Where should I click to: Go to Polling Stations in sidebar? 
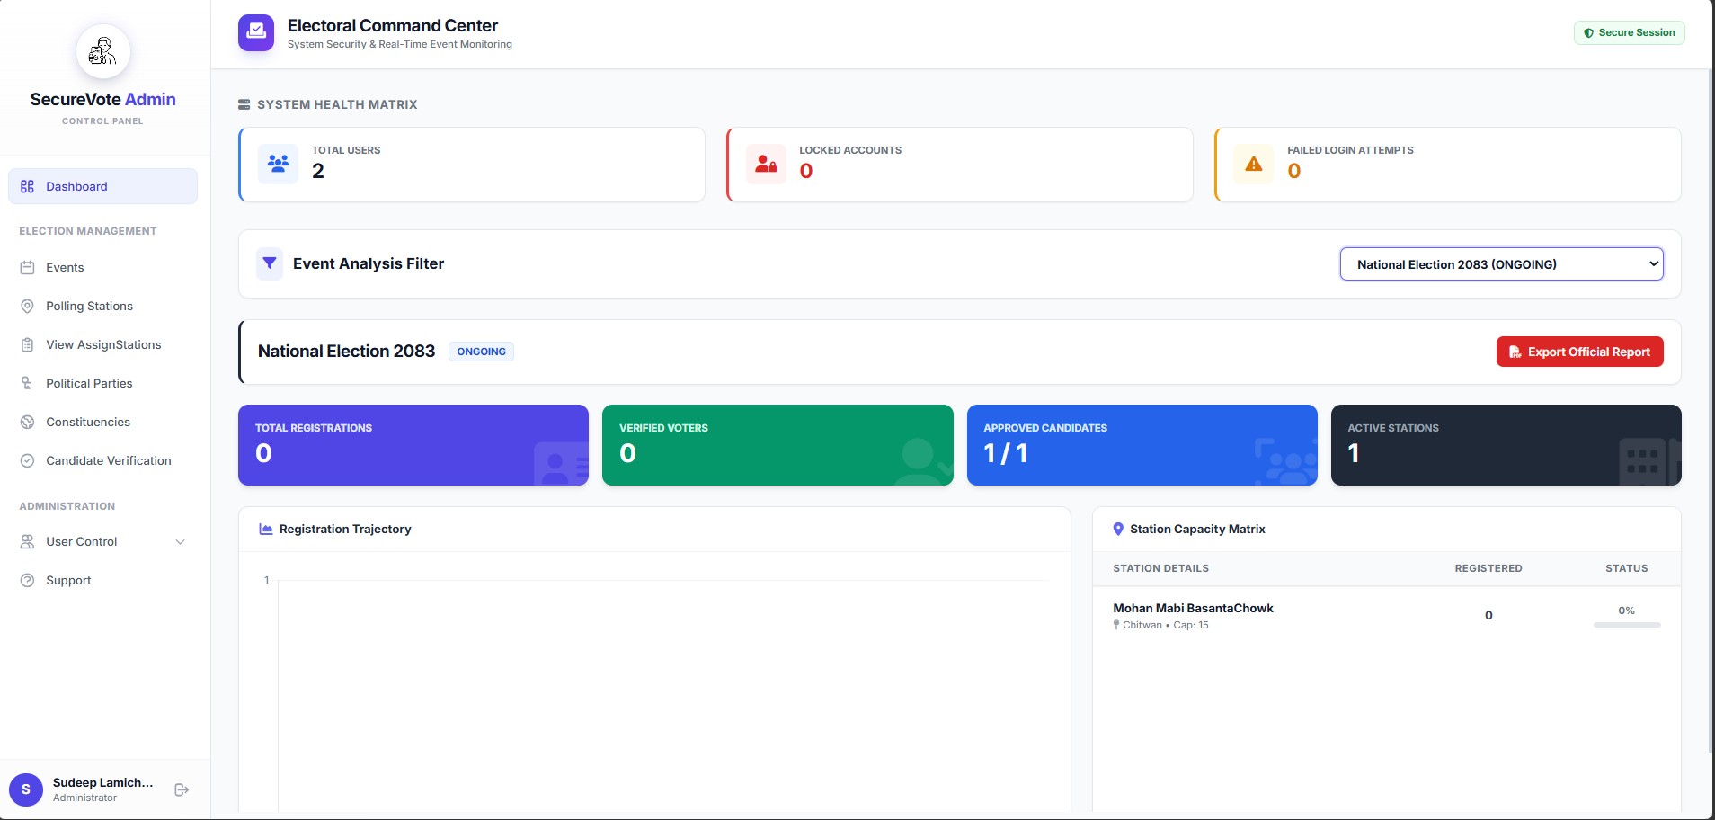coord(89,306)
